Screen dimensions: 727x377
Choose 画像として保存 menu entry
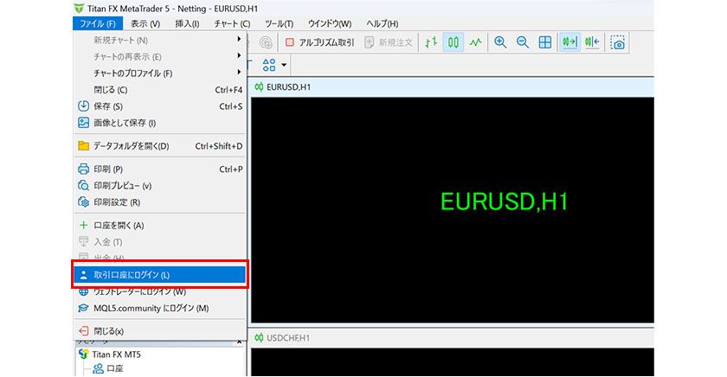click(125, 123)
